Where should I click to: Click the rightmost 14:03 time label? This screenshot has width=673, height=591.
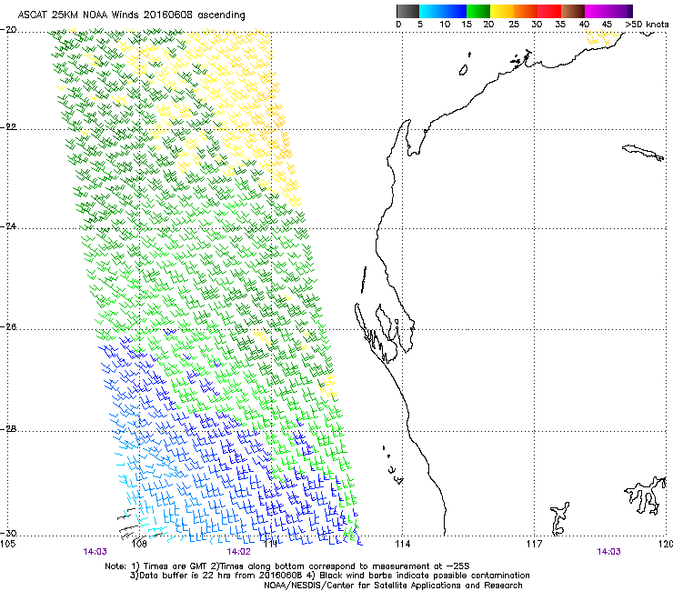click(x=608, y=552)
